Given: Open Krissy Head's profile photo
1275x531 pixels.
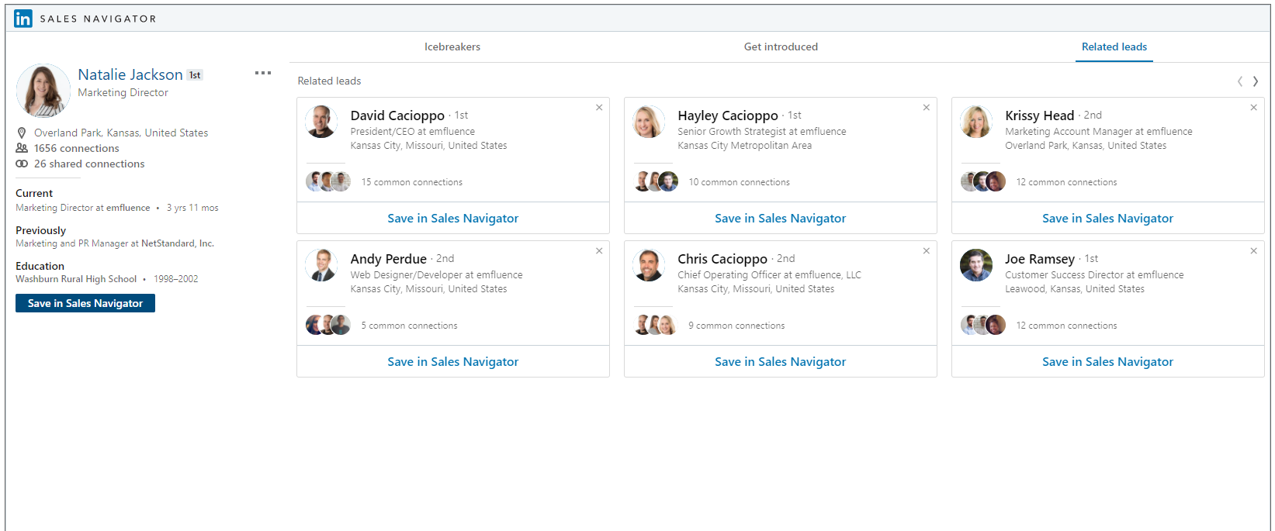Looking at the screenshot, I should click(x=976, y=122).
